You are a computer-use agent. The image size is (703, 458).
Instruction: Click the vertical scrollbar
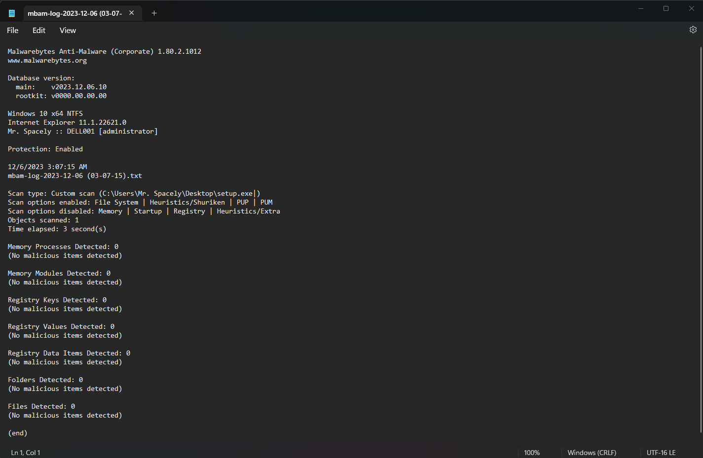[x=701, y=241]
